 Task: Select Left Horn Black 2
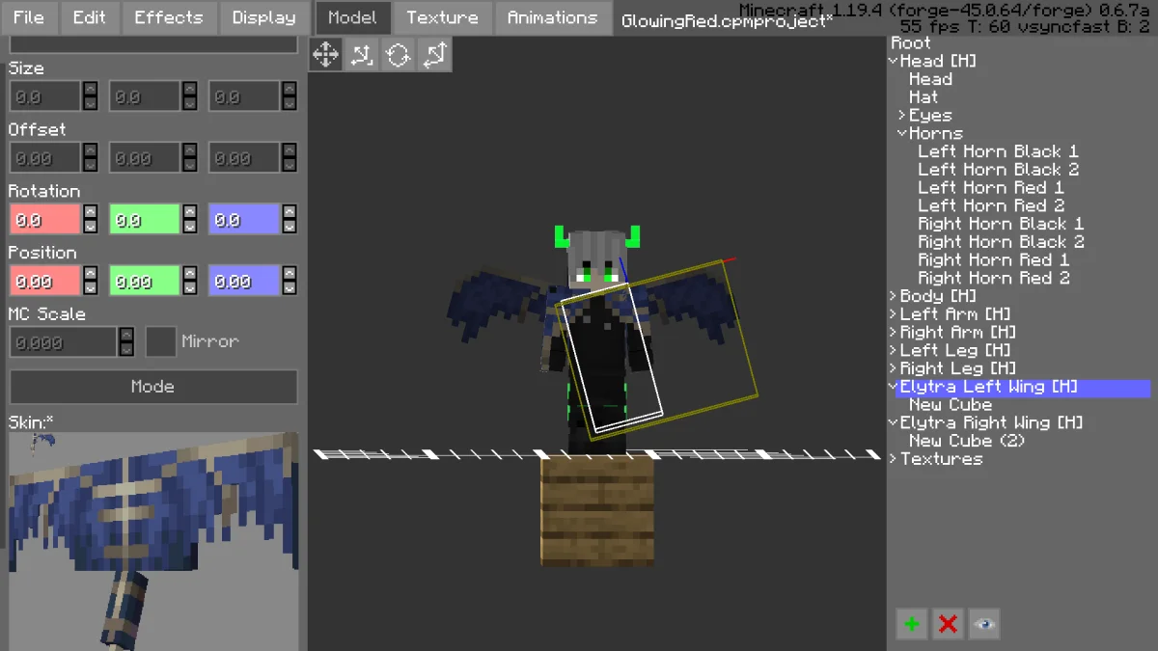pyautogui.click(x=998, y=170)
